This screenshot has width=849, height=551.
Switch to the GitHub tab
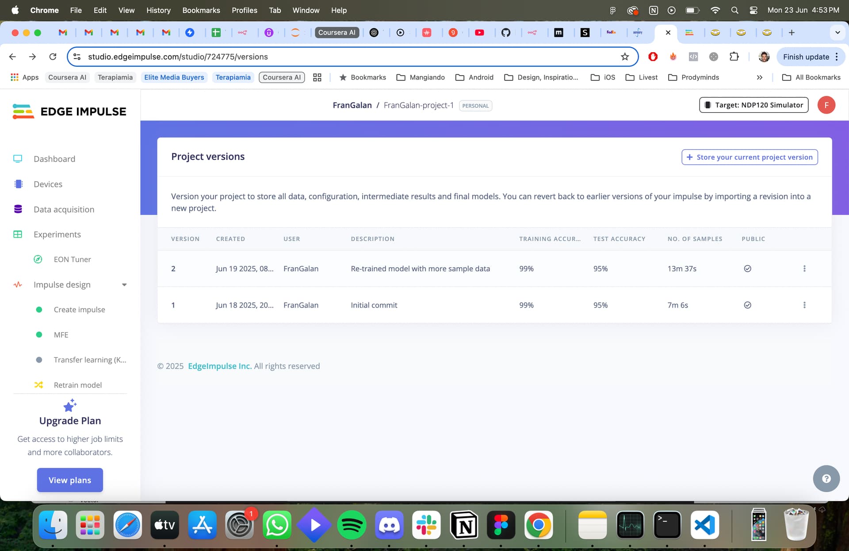click(x=505, y=32)
